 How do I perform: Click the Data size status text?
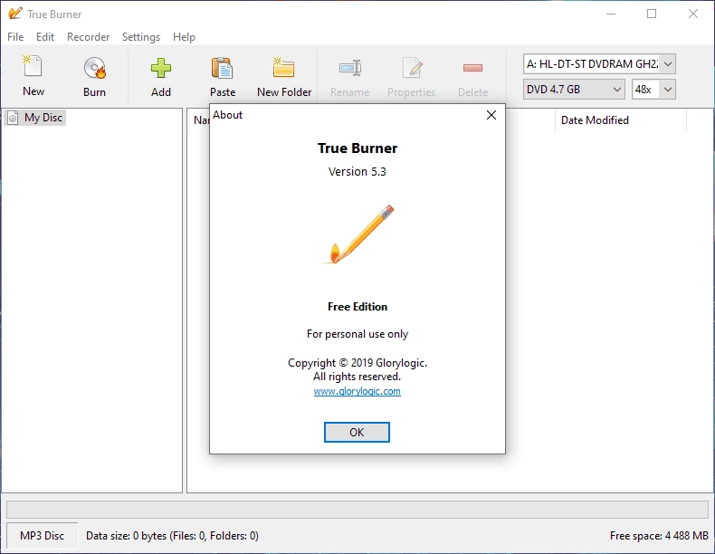[x=172, y=536]
